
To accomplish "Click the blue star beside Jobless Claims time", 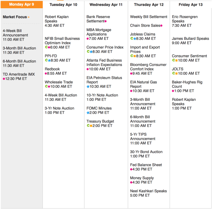I will tap(135, 39).
